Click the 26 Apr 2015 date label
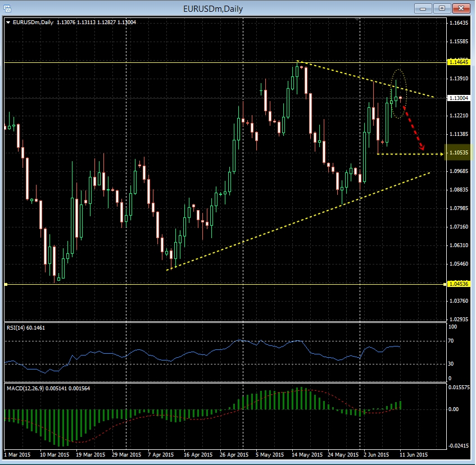This screenshot has width=476, height=465. click(x=234, y=455)
